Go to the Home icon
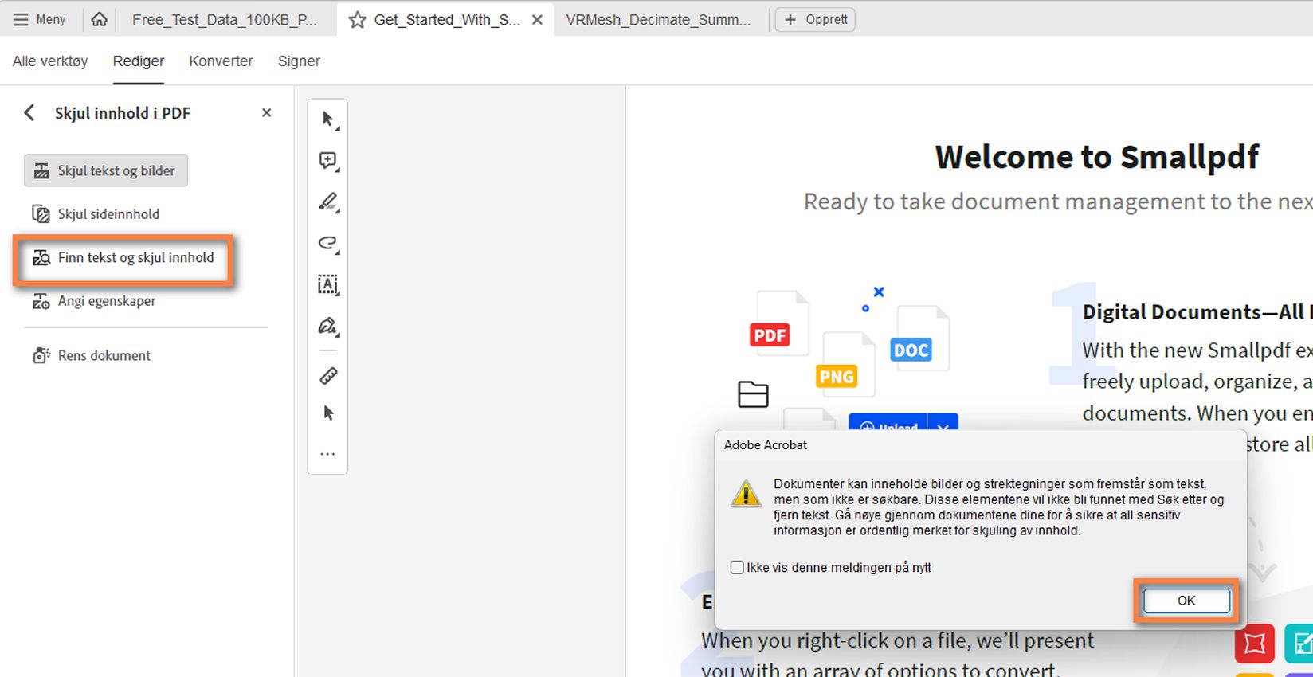 (x=100, y=19)
